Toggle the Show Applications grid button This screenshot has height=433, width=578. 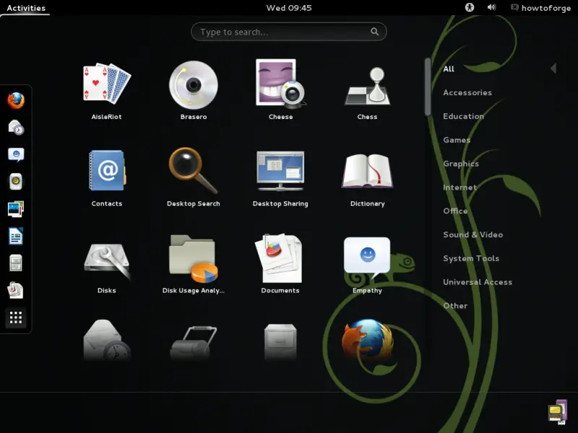click(16, 318)
